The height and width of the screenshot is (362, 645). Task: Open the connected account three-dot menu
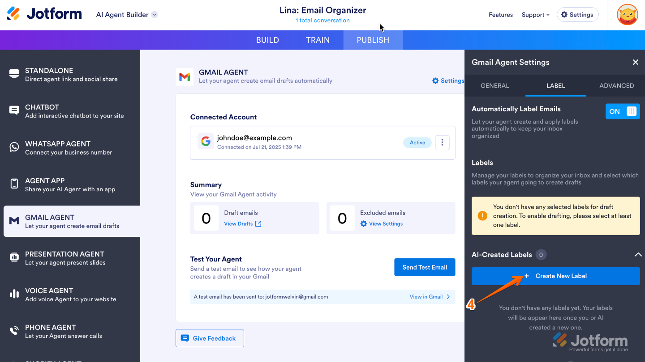click(442, 143)
